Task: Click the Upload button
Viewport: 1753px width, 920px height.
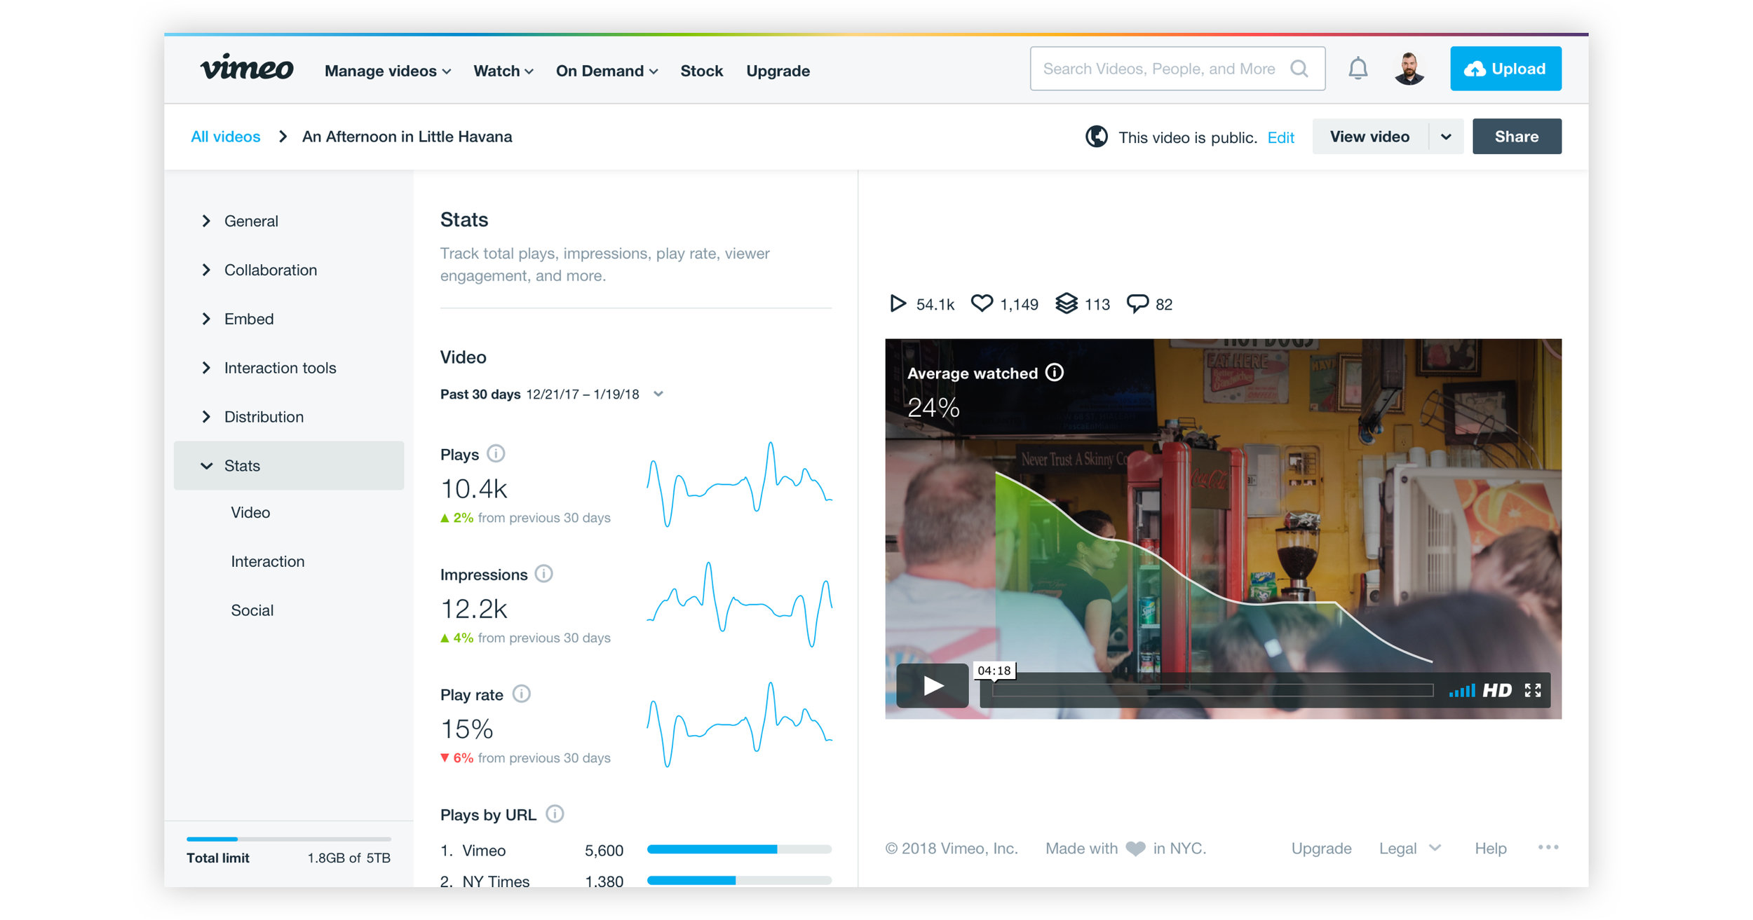Action: coord(1505,69)
